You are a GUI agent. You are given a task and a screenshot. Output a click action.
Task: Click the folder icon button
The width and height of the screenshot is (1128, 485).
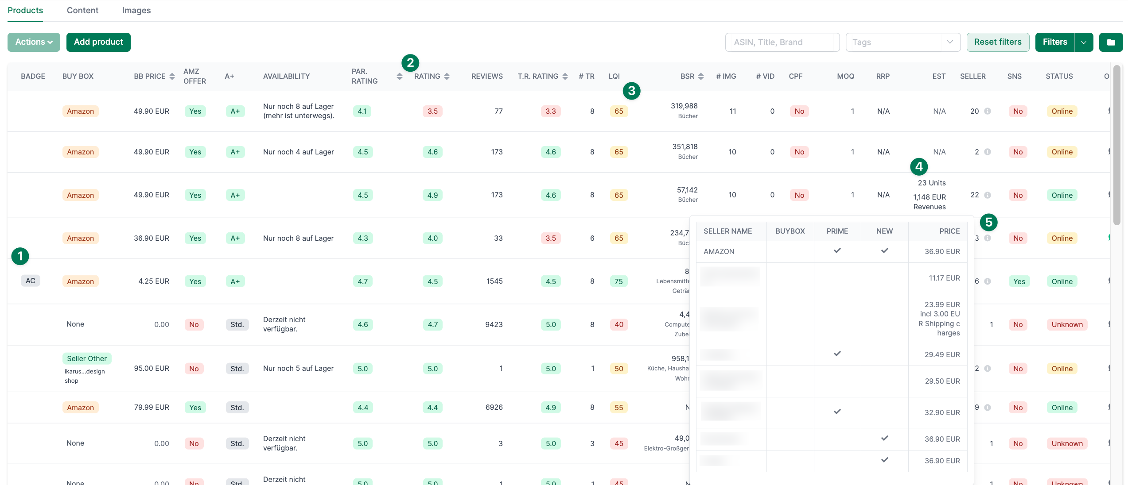pyautogui.click(x=1111, y=42)
